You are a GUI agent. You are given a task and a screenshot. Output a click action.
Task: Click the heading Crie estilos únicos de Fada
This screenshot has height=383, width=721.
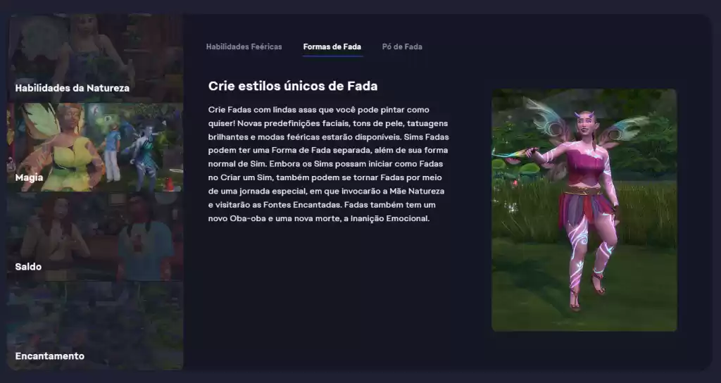tap(293, 86)
